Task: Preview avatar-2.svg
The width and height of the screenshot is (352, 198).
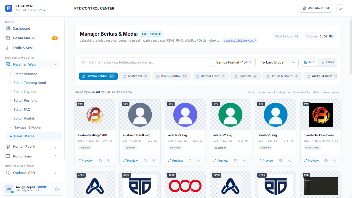Action: [221, 161]
